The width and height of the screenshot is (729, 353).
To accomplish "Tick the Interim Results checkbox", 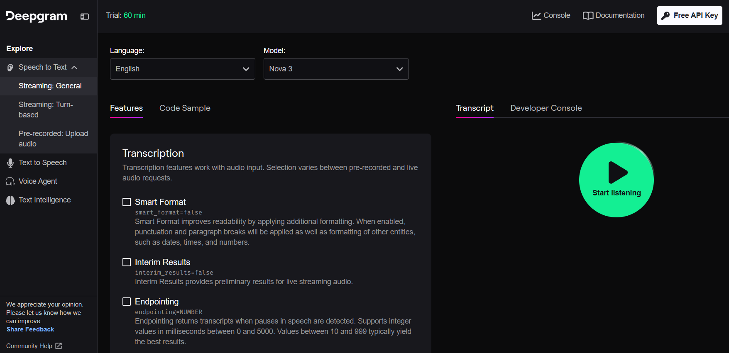I will pos(127,262).
